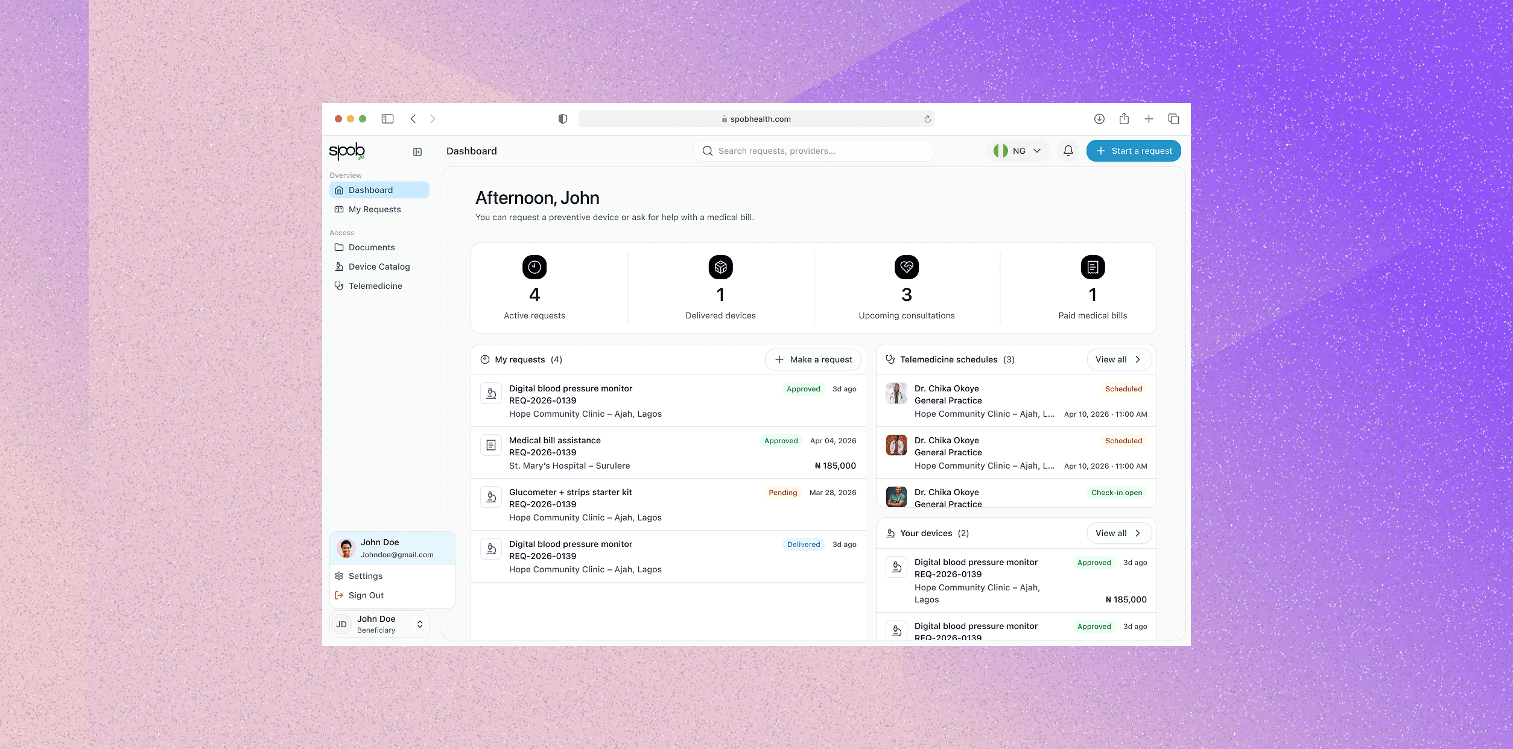Click the Delivered status badge
Viewport: 1513px width, 749px height.
pyautogui.click(x=804, y=545)
